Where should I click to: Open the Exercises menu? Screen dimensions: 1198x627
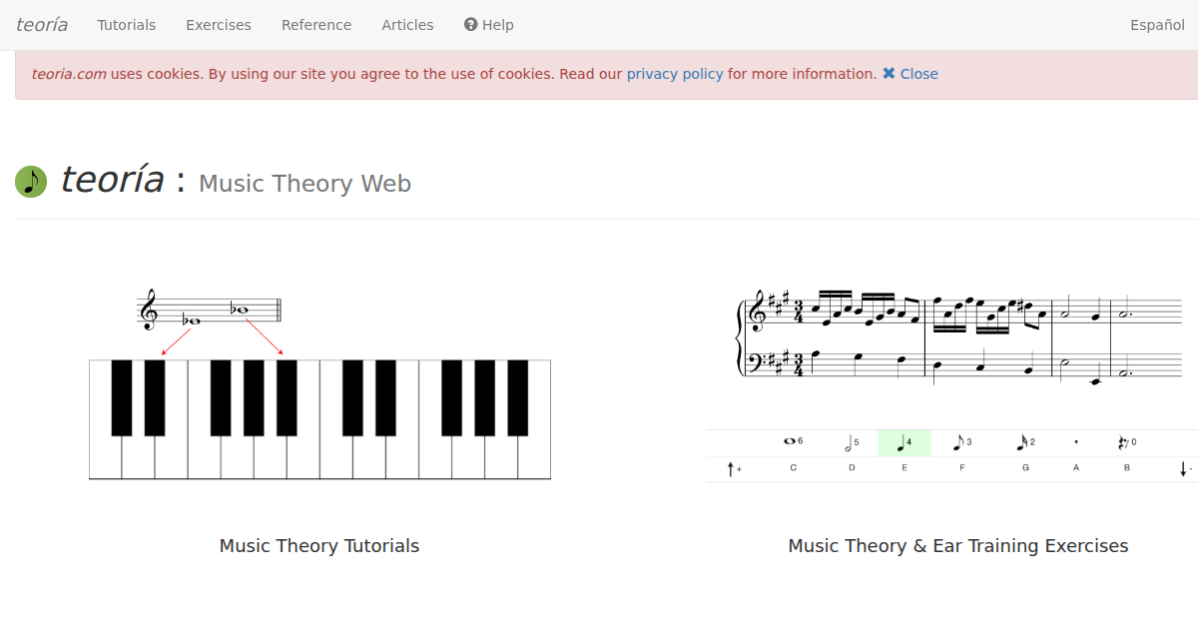pyautogui.click(x=219, y=25)
